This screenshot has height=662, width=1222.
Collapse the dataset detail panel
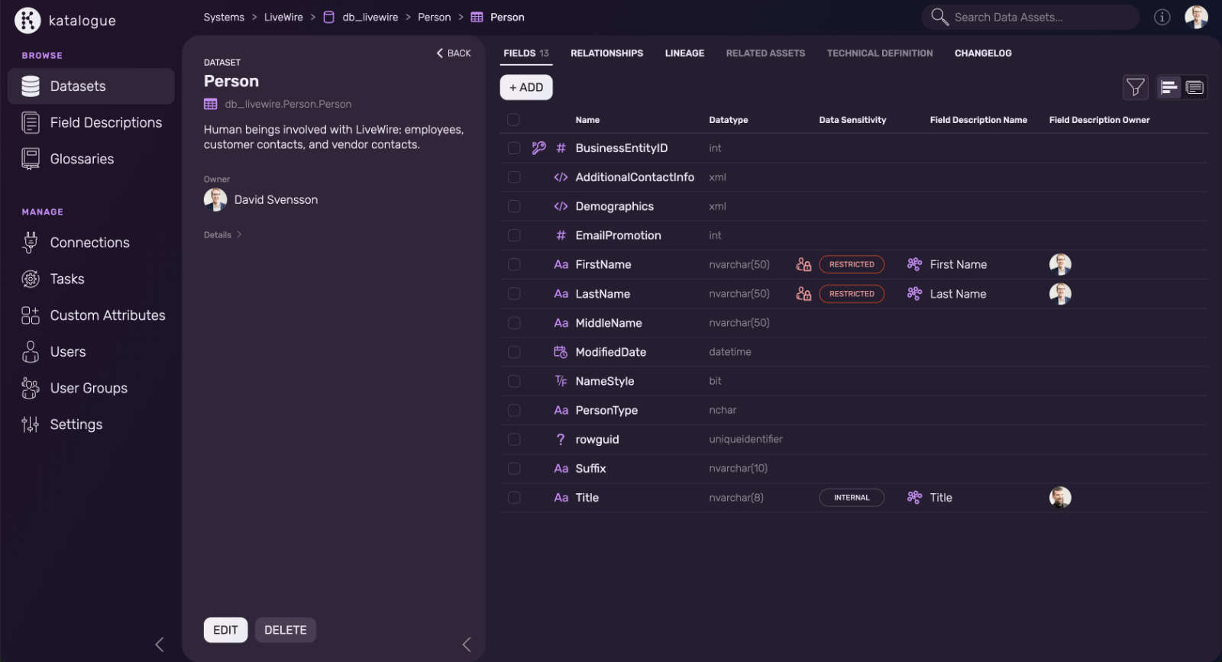click(x=467, y=644)
